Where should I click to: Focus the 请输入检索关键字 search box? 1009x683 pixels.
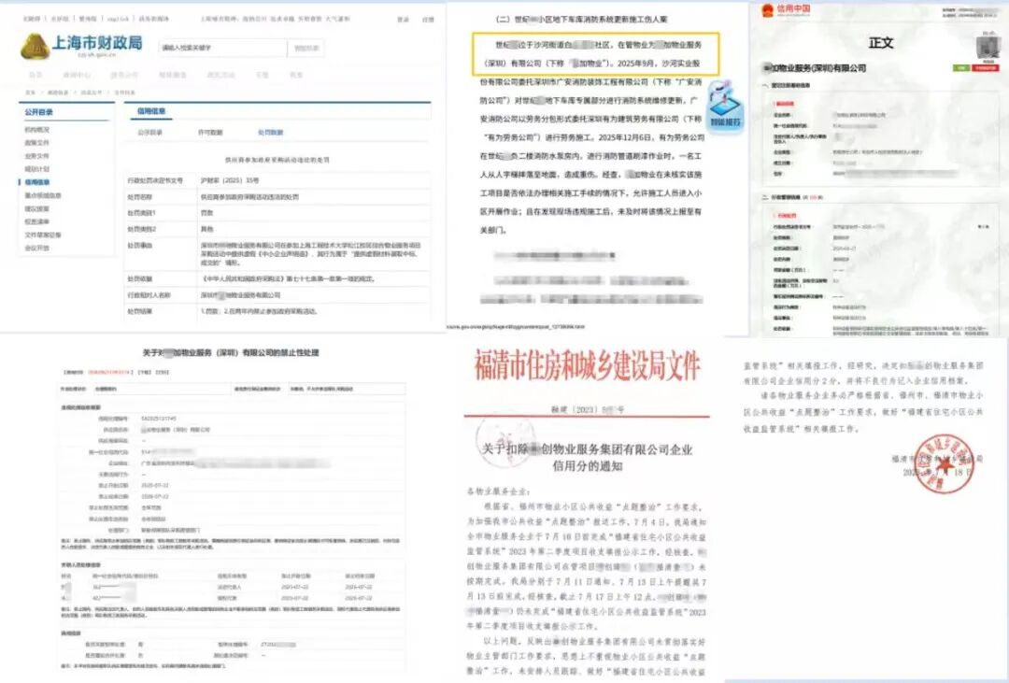click(x=222, y=48)
